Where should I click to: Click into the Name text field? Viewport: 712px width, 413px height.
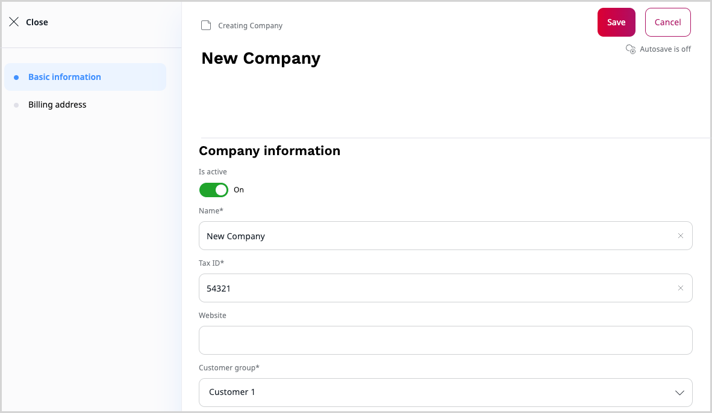(x=434, y=236)
